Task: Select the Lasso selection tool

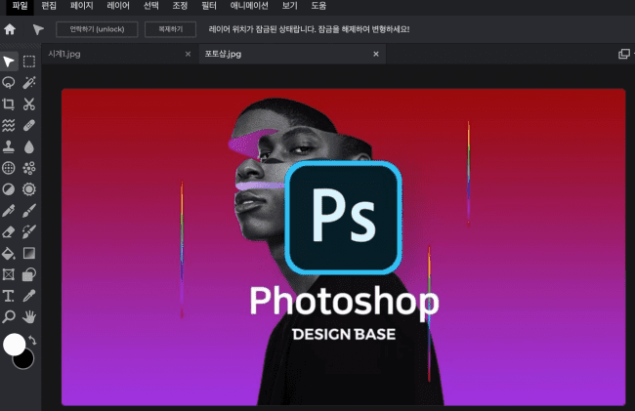Action: 9,83
